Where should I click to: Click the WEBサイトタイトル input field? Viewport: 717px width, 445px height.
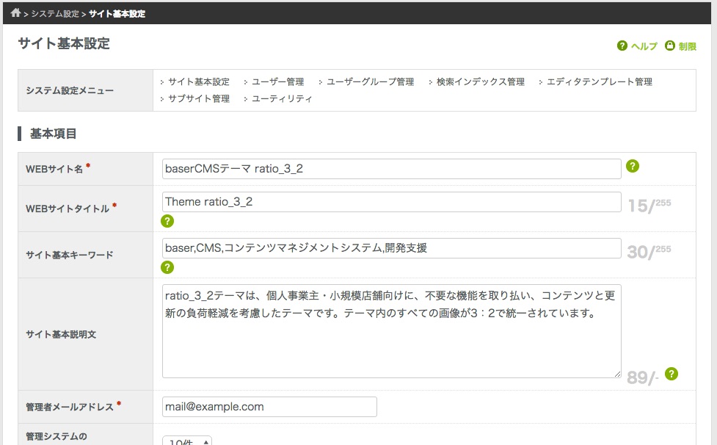(391, 202)
